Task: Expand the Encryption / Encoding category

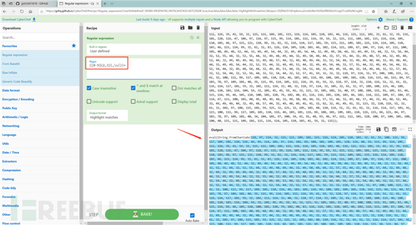Action: [18, 100]
